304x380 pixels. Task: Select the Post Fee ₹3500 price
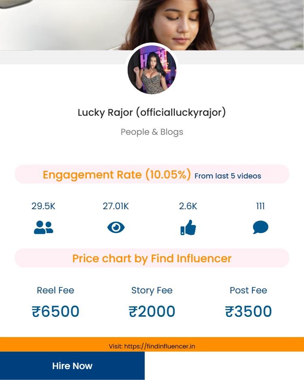click(248, 311)
